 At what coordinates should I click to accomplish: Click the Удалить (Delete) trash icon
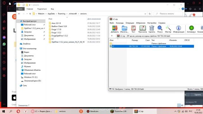click(152, 29)
